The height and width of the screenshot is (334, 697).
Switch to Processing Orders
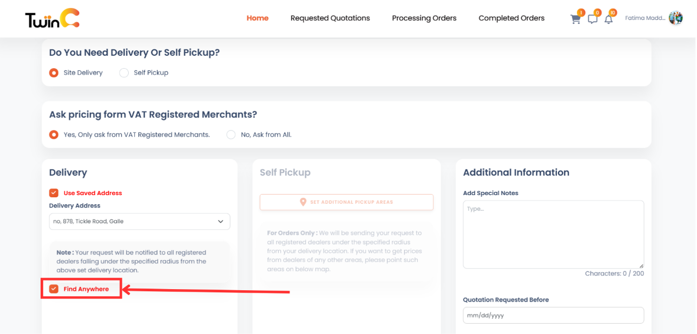tap(424, 18)
